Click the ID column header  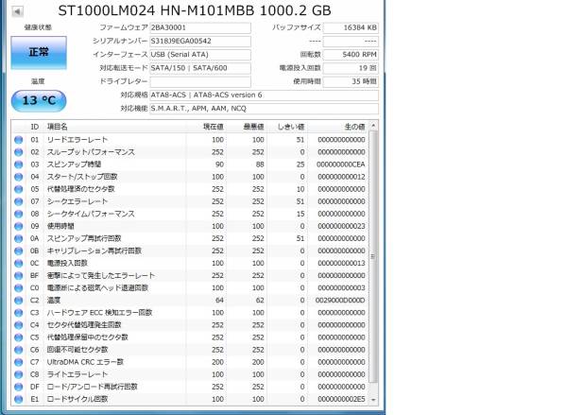(x=35, y=127)
